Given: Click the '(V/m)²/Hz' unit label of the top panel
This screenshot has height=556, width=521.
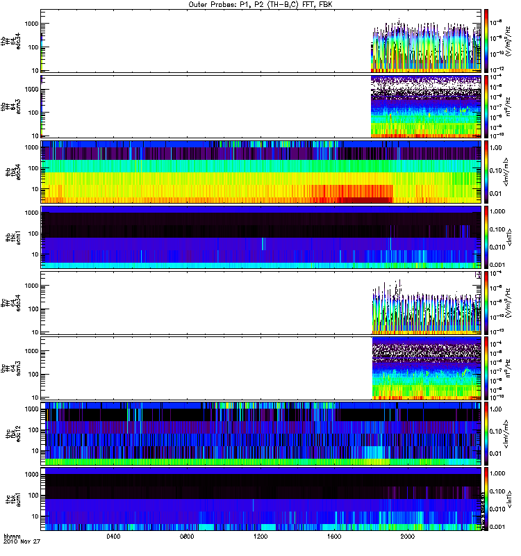Looking at the screenshot, I should [x=508, y=41].
